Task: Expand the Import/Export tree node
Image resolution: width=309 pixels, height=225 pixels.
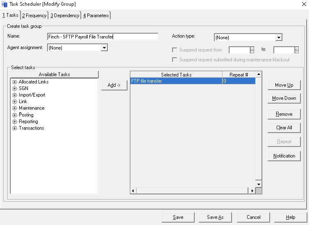Action: 14,95
